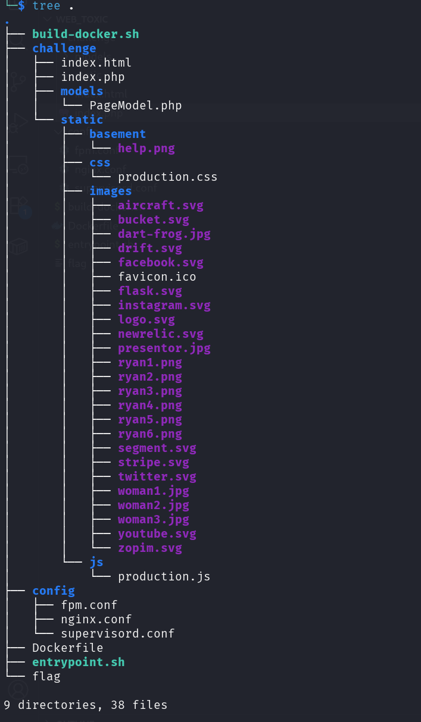The height and width of the screenshot is (722, 421).
Task: Click the faint Accounts icon at bottom left
Action: point(18,690)
